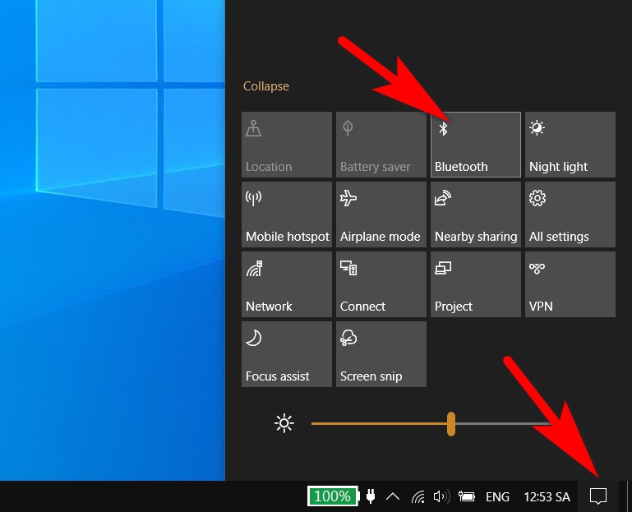Viewport: 632px width, 512px height.
Task: Click the volume speaker tray icon
Action: point(441,496)
